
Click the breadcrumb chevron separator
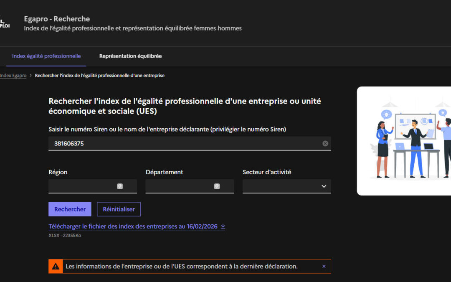[x=30, y=76]
